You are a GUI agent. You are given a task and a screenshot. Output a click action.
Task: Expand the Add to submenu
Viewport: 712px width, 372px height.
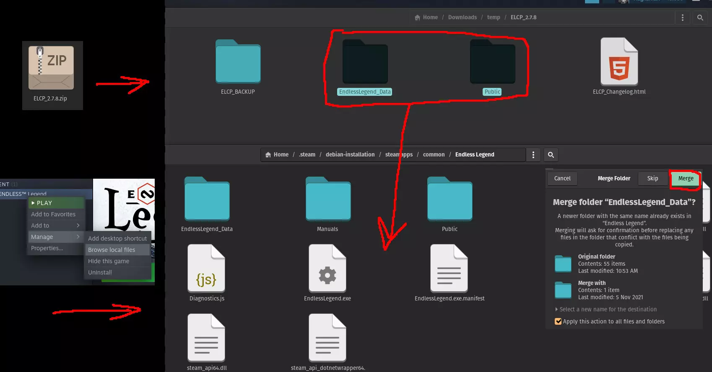click(57, 226)
